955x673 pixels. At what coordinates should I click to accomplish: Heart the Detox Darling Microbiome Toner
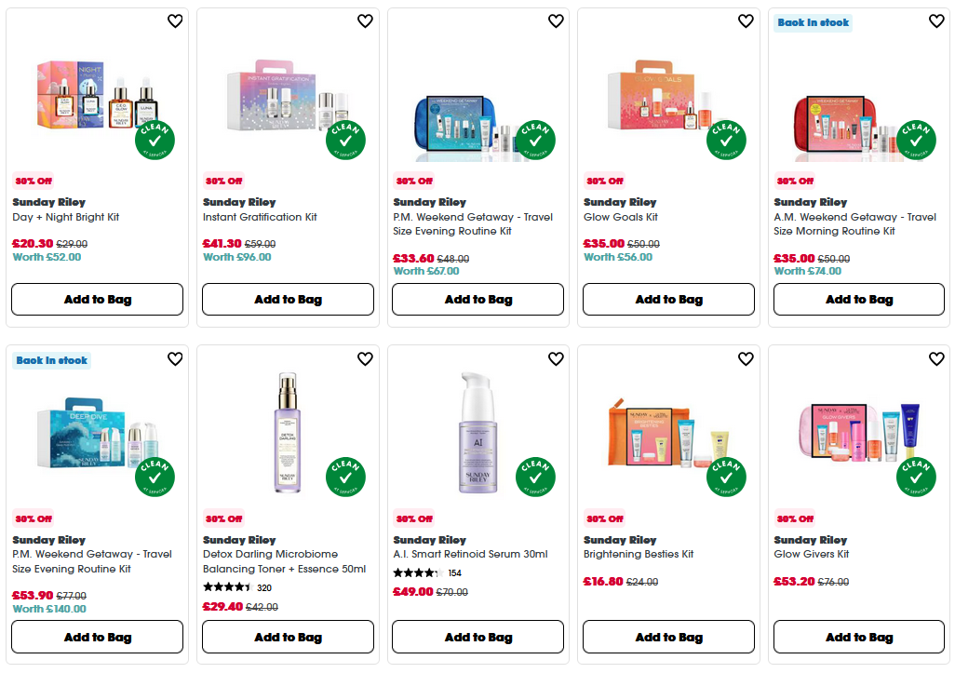click(365, 358)
